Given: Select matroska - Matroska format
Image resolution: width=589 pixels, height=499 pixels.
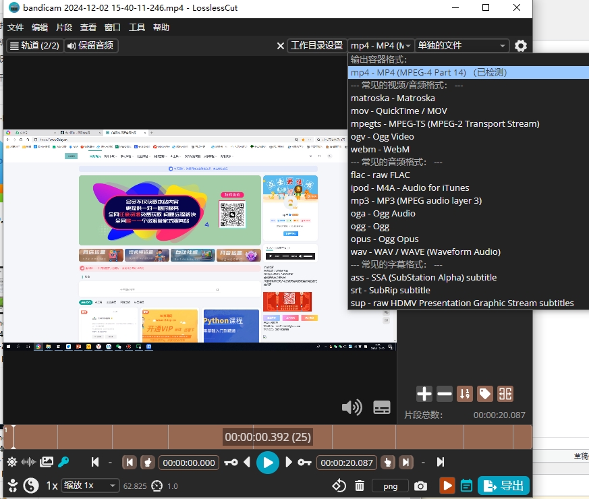Looking at the screenshot, I should [x=468, y=98].
